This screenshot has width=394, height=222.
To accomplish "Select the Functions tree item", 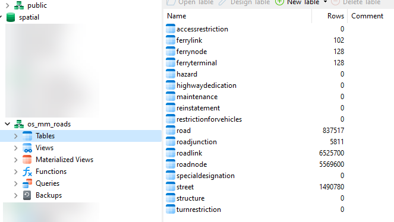I will 51,172.
